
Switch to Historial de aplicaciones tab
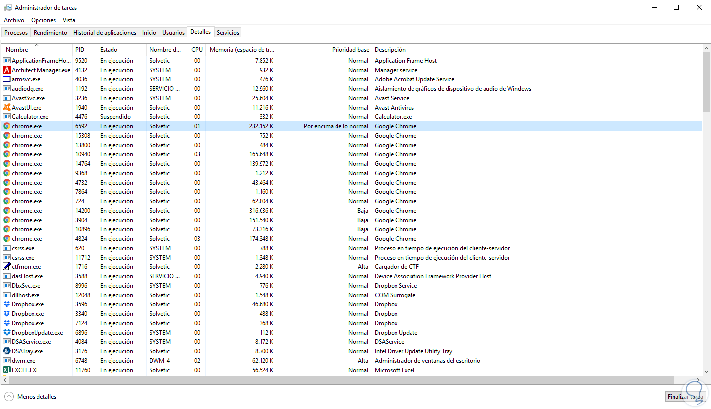[x=105, y=33]
